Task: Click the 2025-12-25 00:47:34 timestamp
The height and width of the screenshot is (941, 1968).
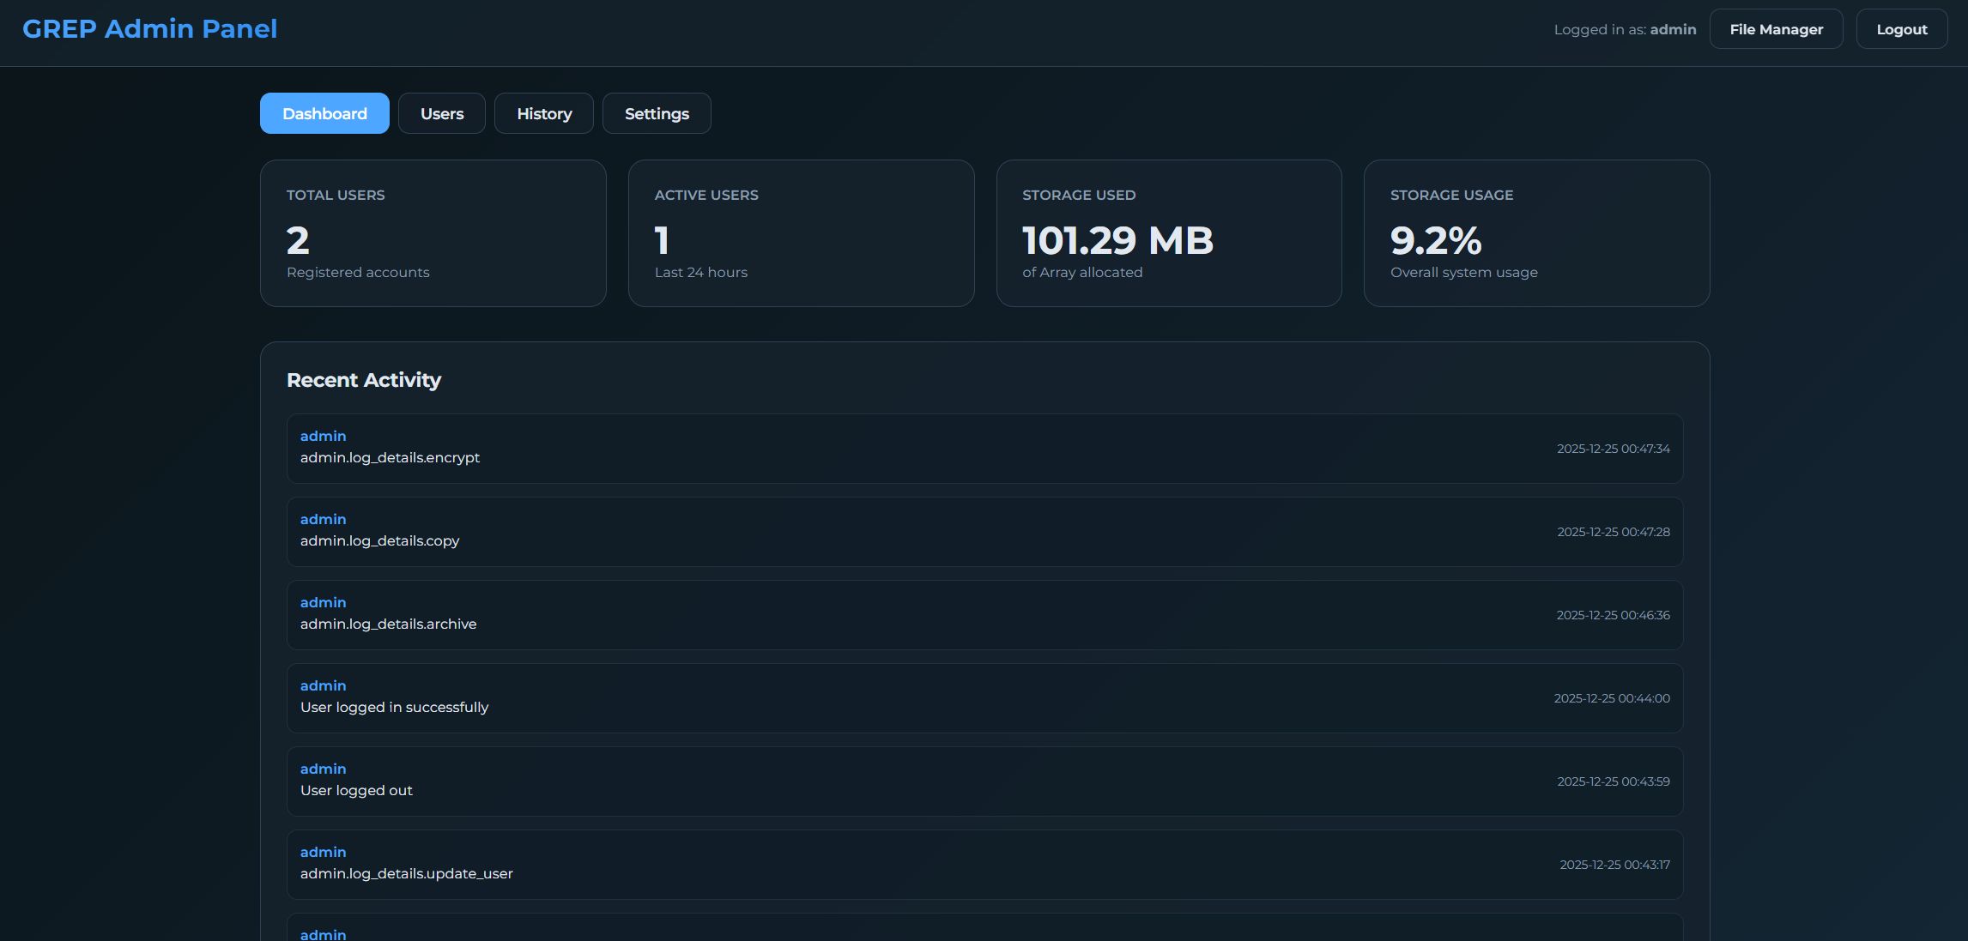Action: [x=1613, y=449]
